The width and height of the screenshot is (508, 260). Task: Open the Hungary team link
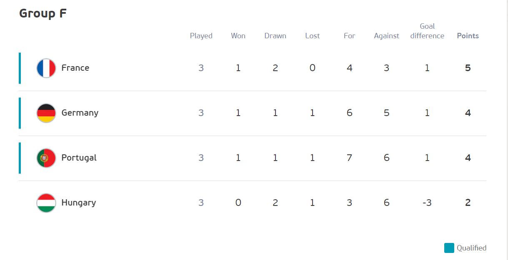tap(79, 203)
